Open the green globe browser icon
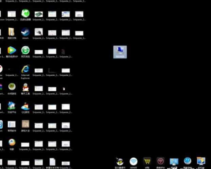This screenshot has height=169, width=211. pos(26,13)
